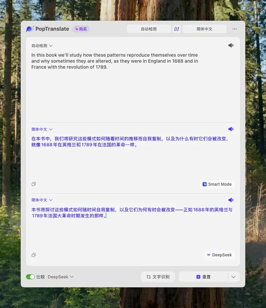The height and width of the screenshot is (308, 266).
Task: Click the PopTranslate logo icon
Action: 30,29
